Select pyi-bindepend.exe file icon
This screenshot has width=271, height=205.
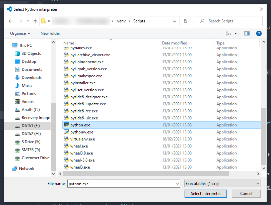pyautogui.click(x=66, y=62)
